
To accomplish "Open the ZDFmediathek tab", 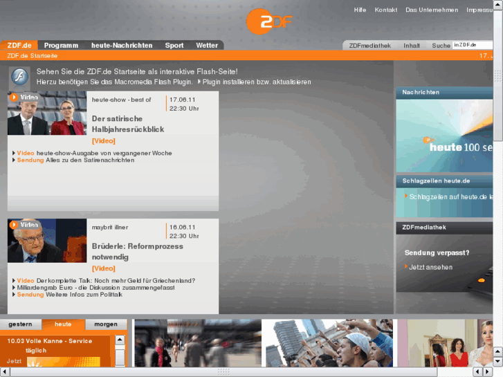I will [370, 46].
